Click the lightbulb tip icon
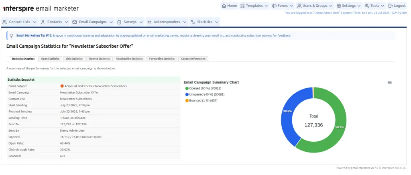The image size is (411, 175). pyautogui.click(x=12, y=36)
